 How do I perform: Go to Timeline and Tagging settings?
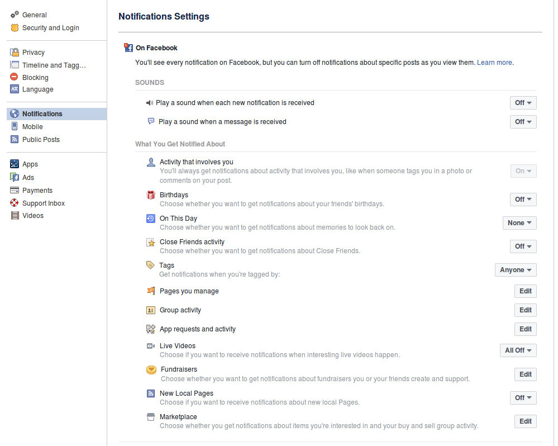click(x=54, y=65)
